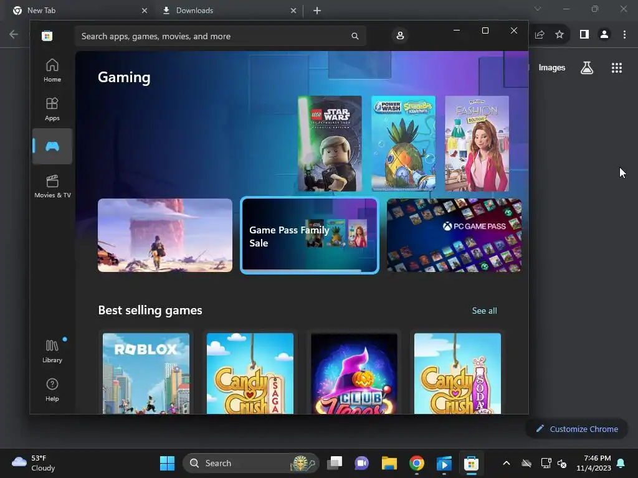Click the display and network icon in tray

[x=546, y=463]
